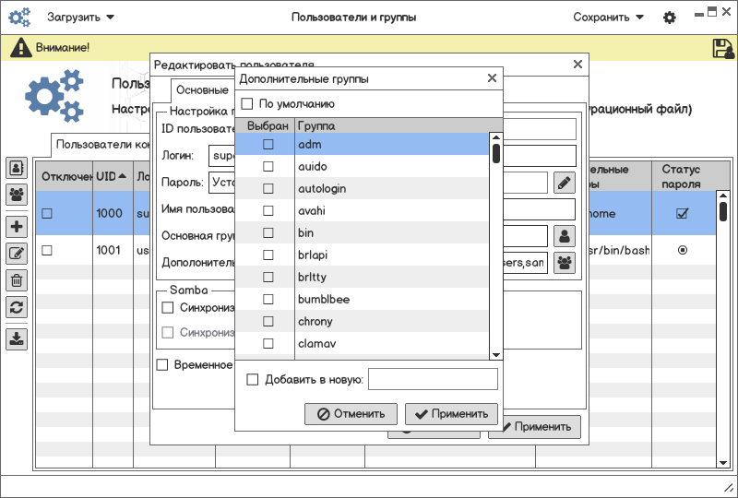Click the edit user pencil icon in sidebar

(17, 254)
